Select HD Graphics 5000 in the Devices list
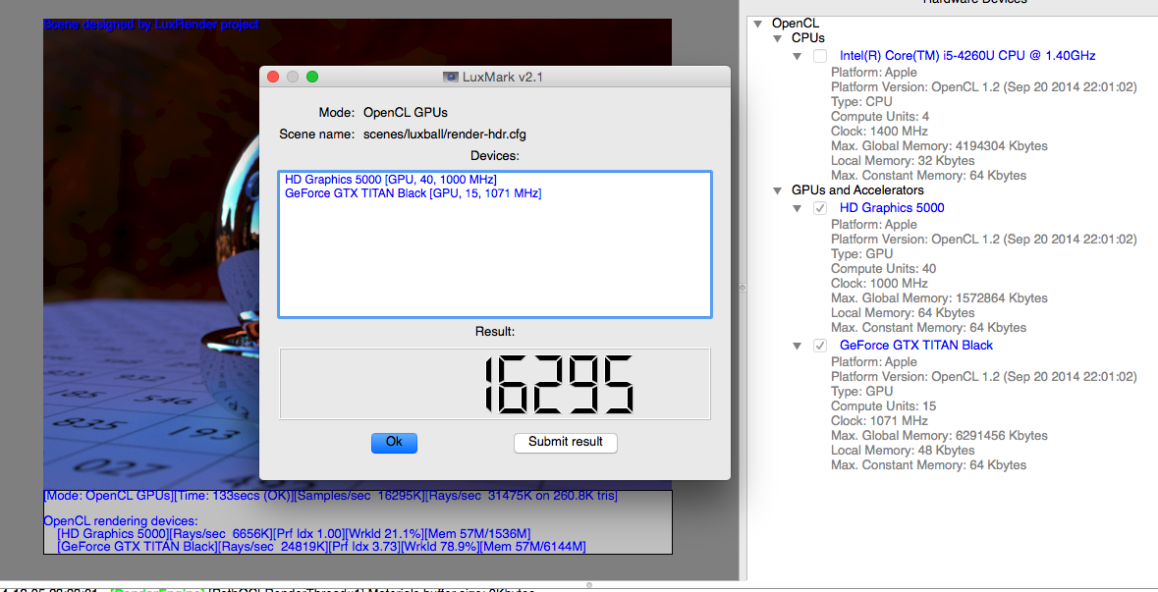This screenshot has height=592, width=1158. click(x=390, y=180)
